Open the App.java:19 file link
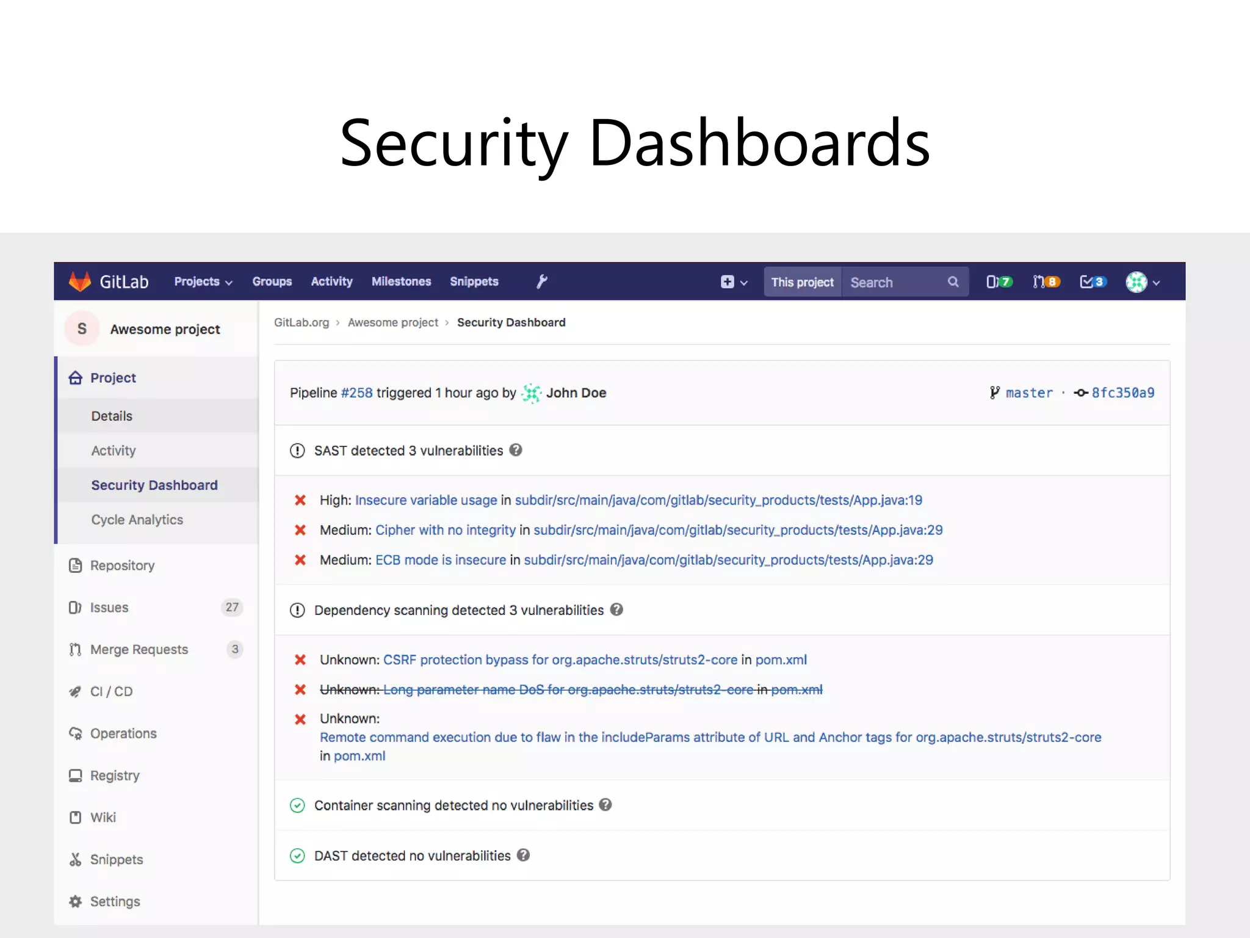The height and width of the screenshot is (938, 1250). (x=718, y=500)
